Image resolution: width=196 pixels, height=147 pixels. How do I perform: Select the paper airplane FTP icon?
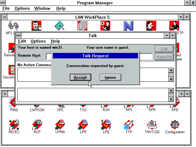click(129, 125)
